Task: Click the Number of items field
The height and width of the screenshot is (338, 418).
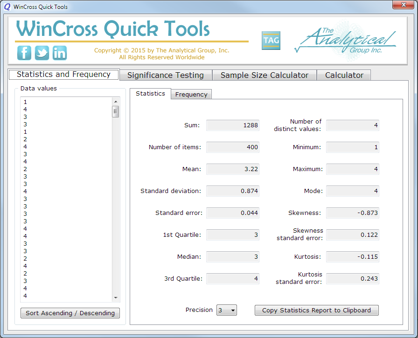Action: point(233,147)
